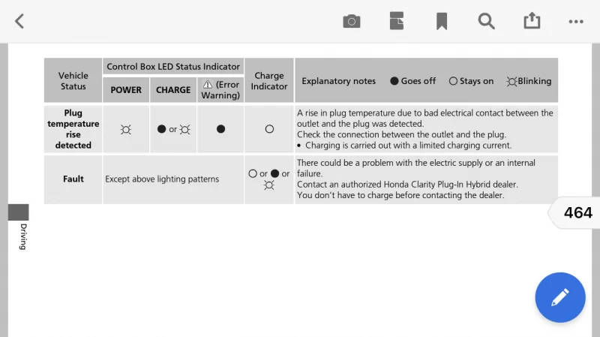Open search with the magnifying glass
600x337 pixels.
(x=487, y=21)
